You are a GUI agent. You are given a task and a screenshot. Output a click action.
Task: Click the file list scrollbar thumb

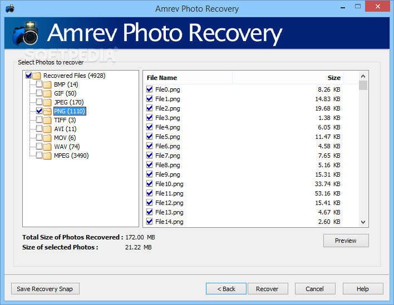[x=363, y=86]
